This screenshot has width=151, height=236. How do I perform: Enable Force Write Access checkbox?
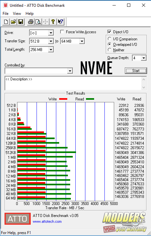point(62,32)
